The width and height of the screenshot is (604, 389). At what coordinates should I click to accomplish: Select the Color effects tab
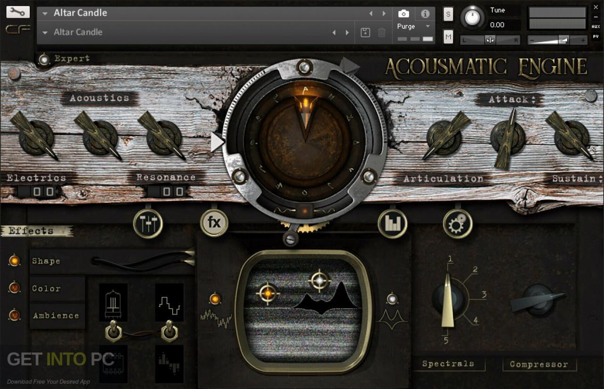coord(46,288)
